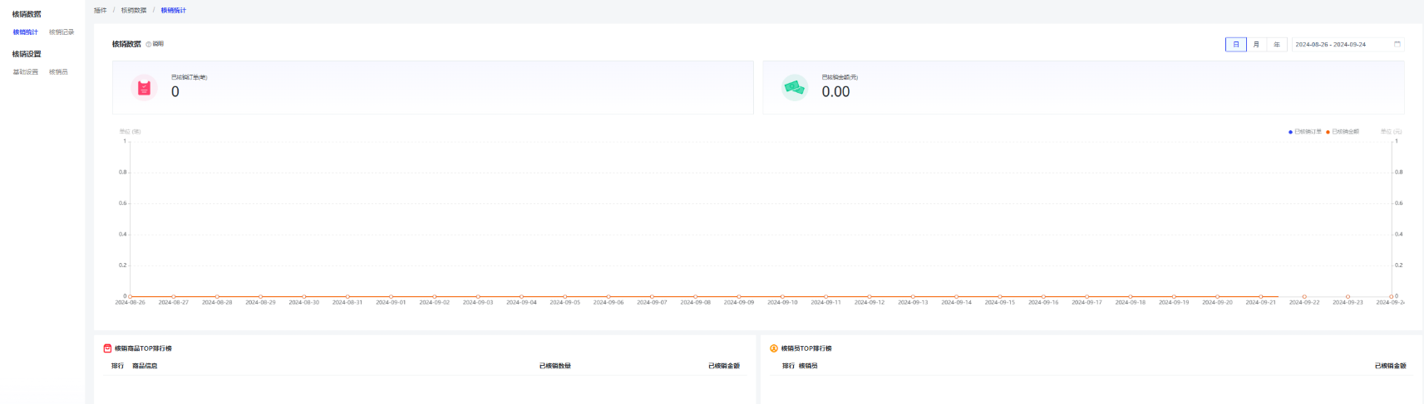
Task: Click the green 已核销金额 money icon
Action: (795, 87)
